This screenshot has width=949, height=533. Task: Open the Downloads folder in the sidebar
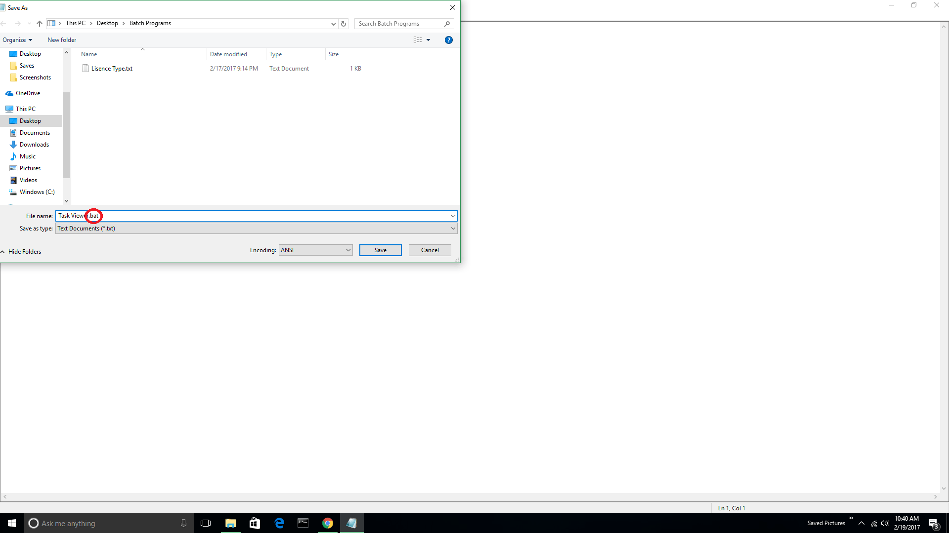coord(34,144)
